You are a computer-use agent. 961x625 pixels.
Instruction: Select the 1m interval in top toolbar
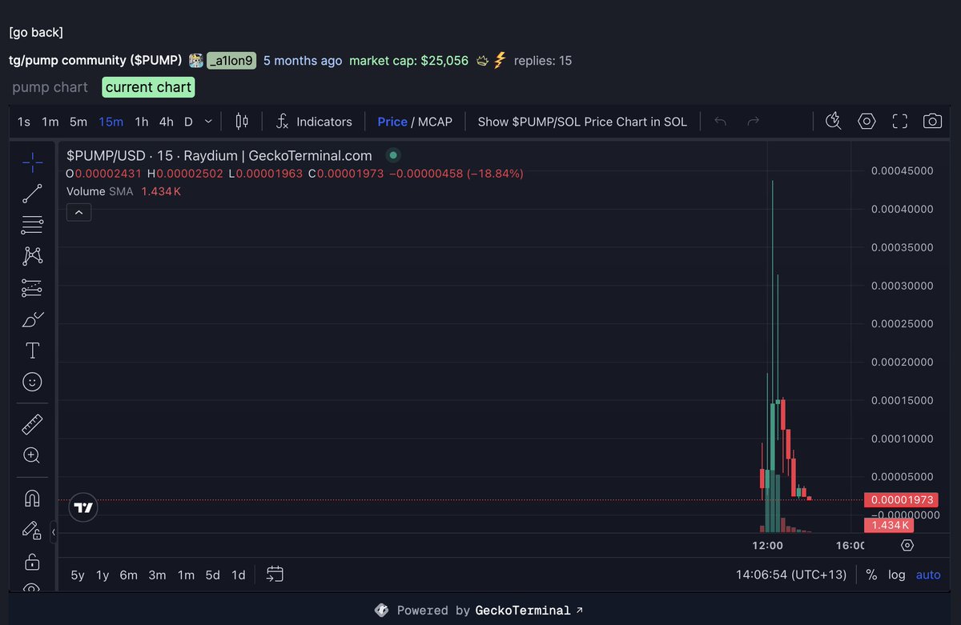coord(50,122)
